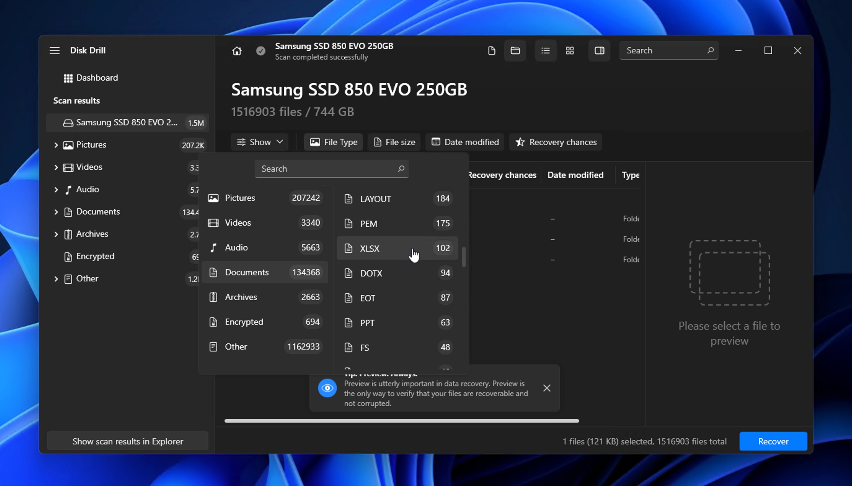Open Recovery chances filter
Screen dimensions: 852x486
556,142
